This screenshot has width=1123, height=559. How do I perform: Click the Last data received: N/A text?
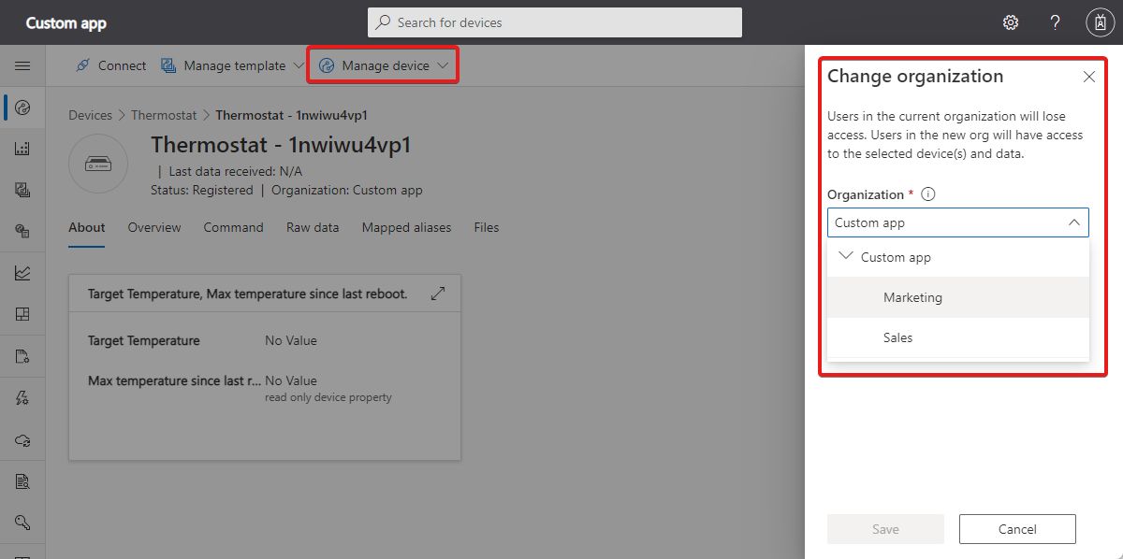pos(236,171)
